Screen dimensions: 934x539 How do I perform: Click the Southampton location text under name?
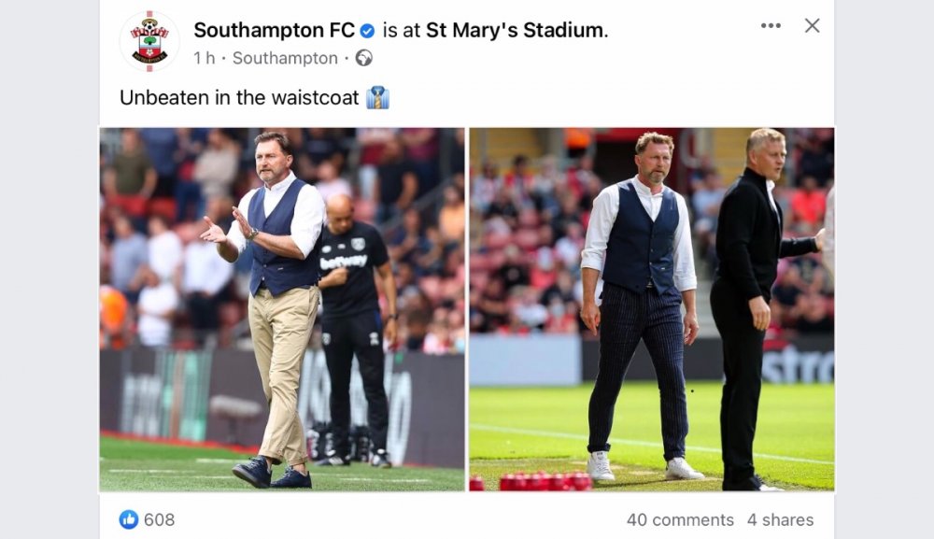click(x=285, y=58)
